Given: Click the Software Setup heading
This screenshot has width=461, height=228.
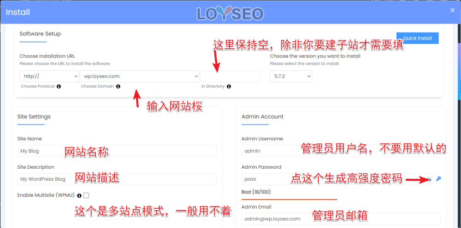Looking at the screenshot, I should [40, 34].
